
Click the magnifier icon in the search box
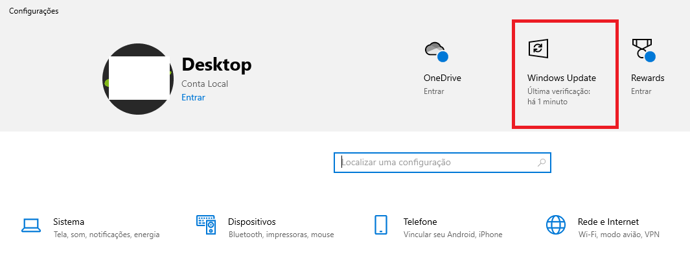click(542, 163)
